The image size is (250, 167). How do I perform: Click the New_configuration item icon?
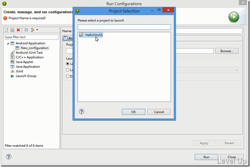17,48
